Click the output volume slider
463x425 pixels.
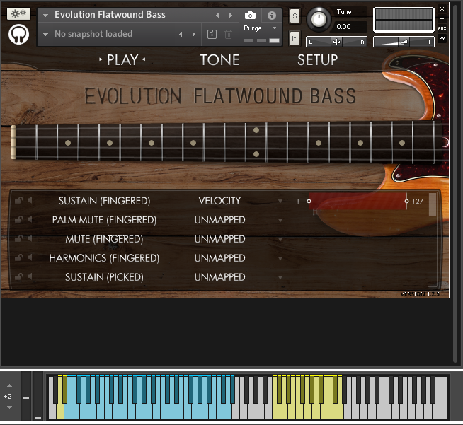[x=404, y=42]
